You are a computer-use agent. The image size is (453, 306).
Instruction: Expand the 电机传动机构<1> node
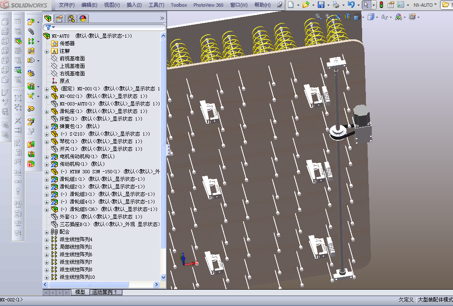point(46,157)
